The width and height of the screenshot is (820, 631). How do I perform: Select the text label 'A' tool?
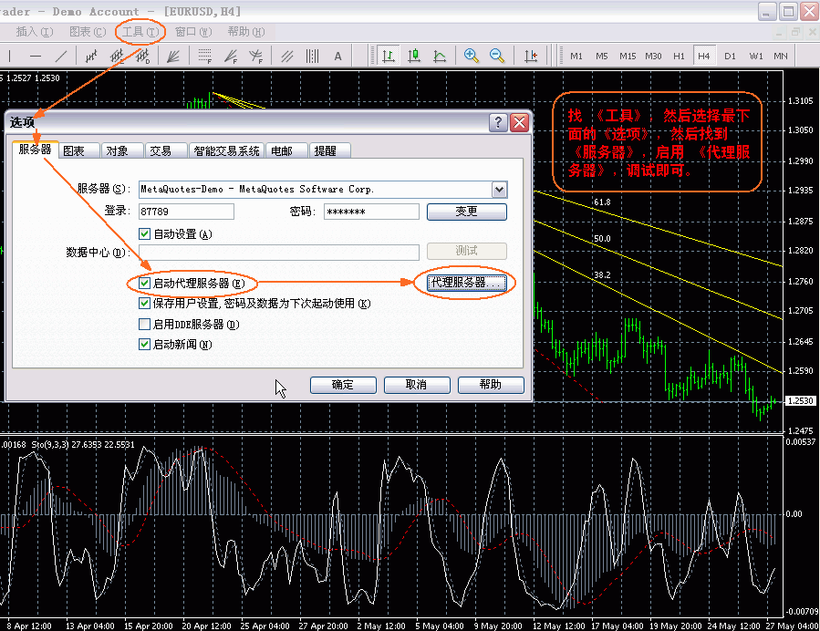click(337, 56)
